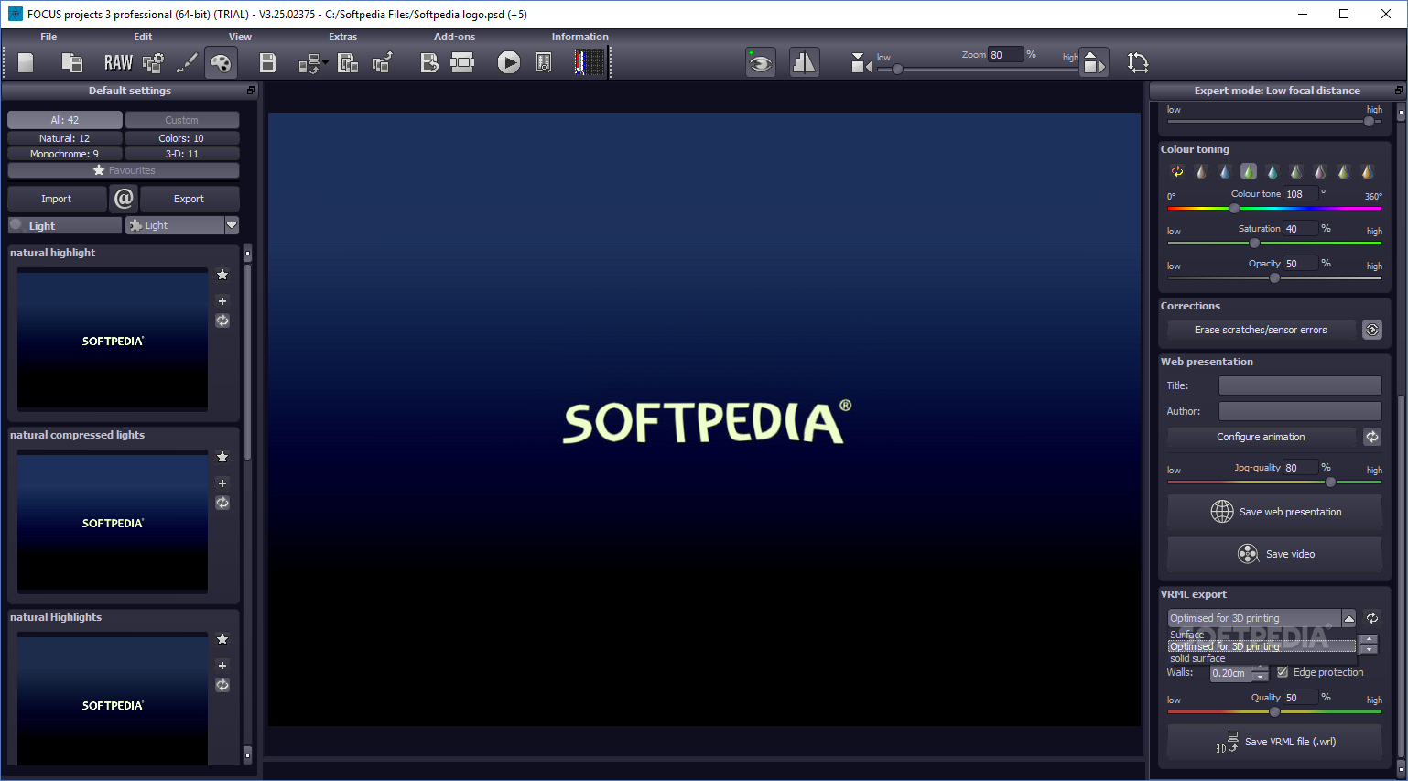The width and height of the screenshot is (1408, 781).
Task: Click the reset icon beside Configure animation
Action: [x=1372, y=437]
